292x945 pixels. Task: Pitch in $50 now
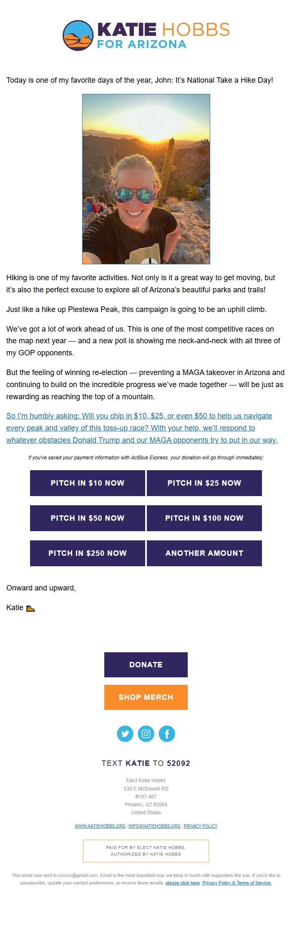click(x=87, y=518)
